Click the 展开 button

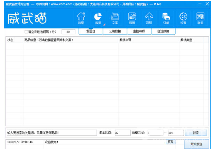[x=171, y=142]
